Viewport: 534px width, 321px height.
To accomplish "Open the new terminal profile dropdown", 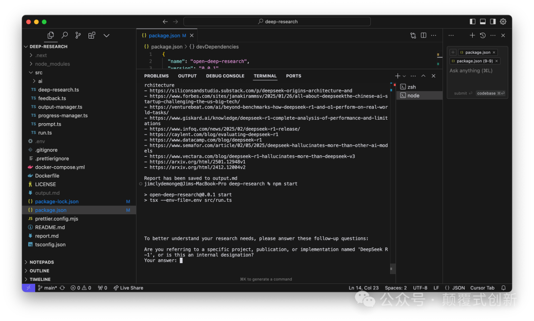I will point(404,76).
